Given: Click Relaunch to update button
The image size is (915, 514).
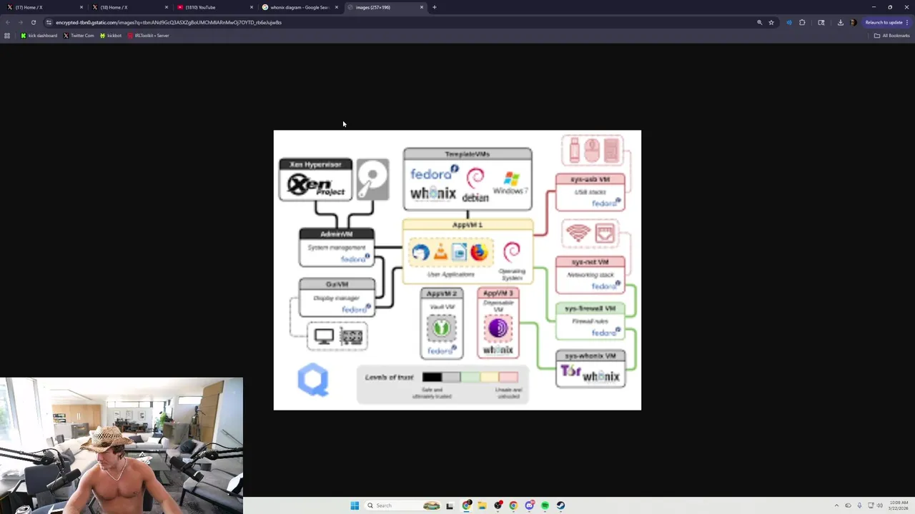Looking at the screenshot, I should point(884,22).
